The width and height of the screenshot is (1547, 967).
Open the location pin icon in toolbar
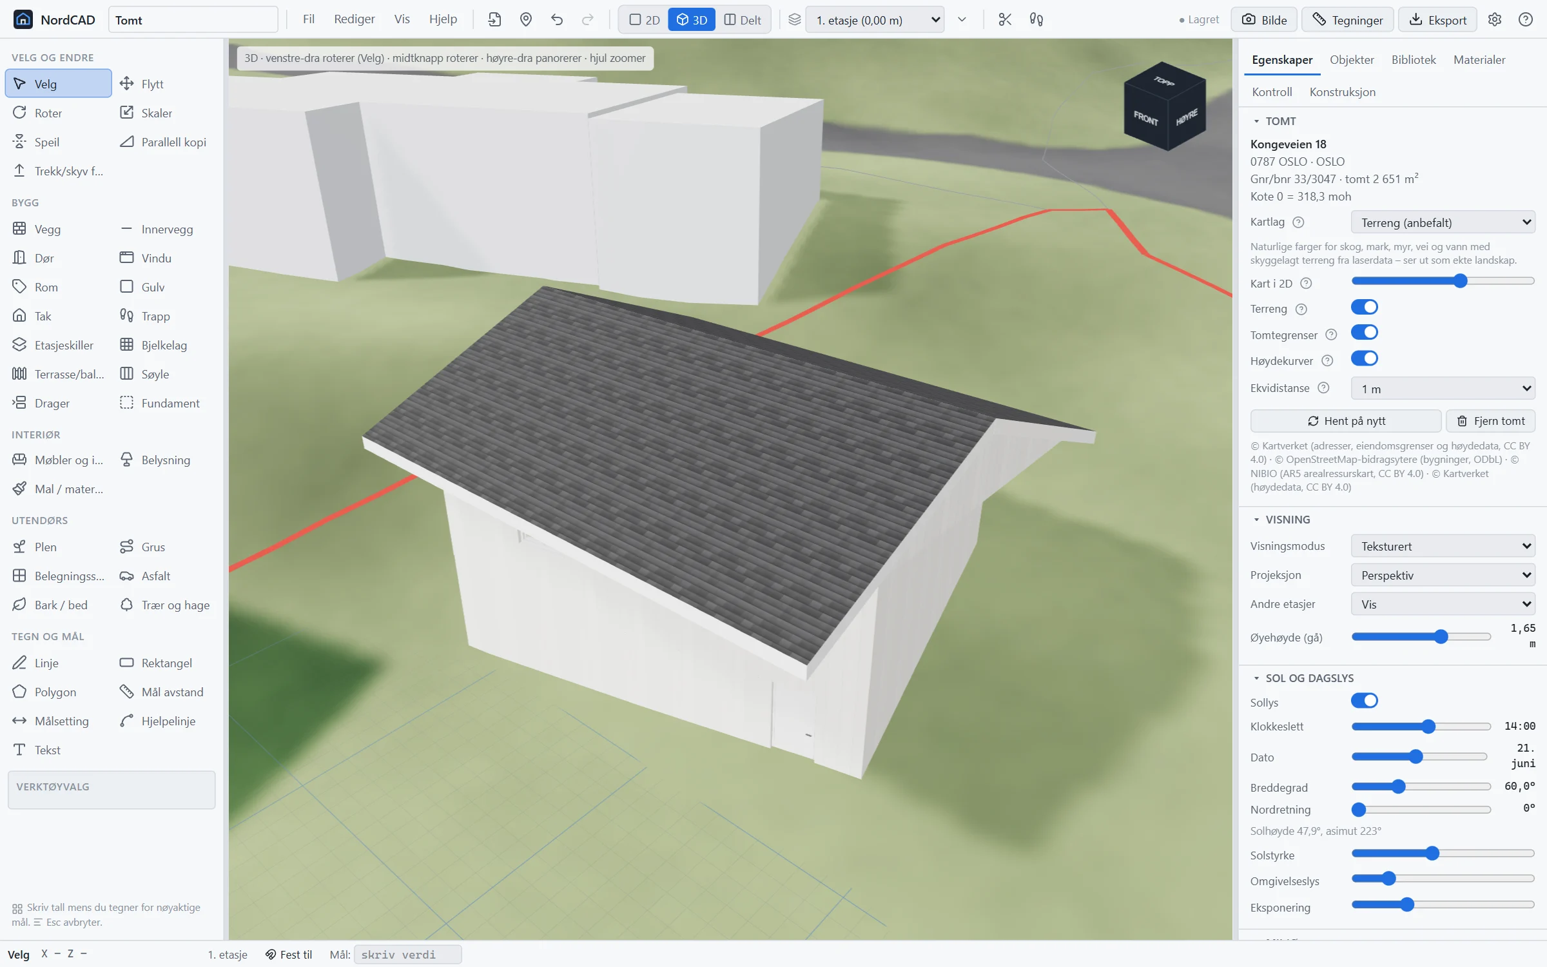point(526,19)
